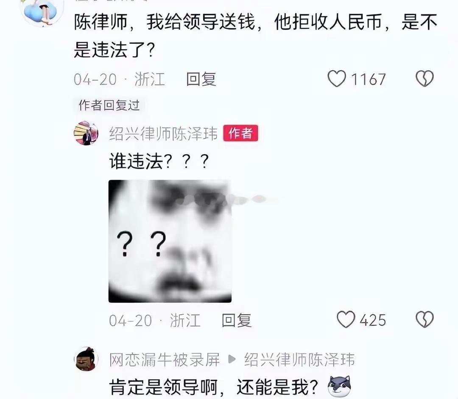Viewport: 458px width, 399px height.
Task: Like the author's reply with 425 likes
Action: 346,319
